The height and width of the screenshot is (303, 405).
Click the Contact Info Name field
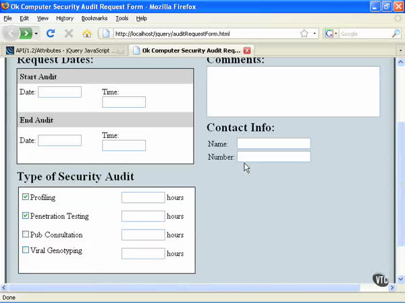[273, 143]
